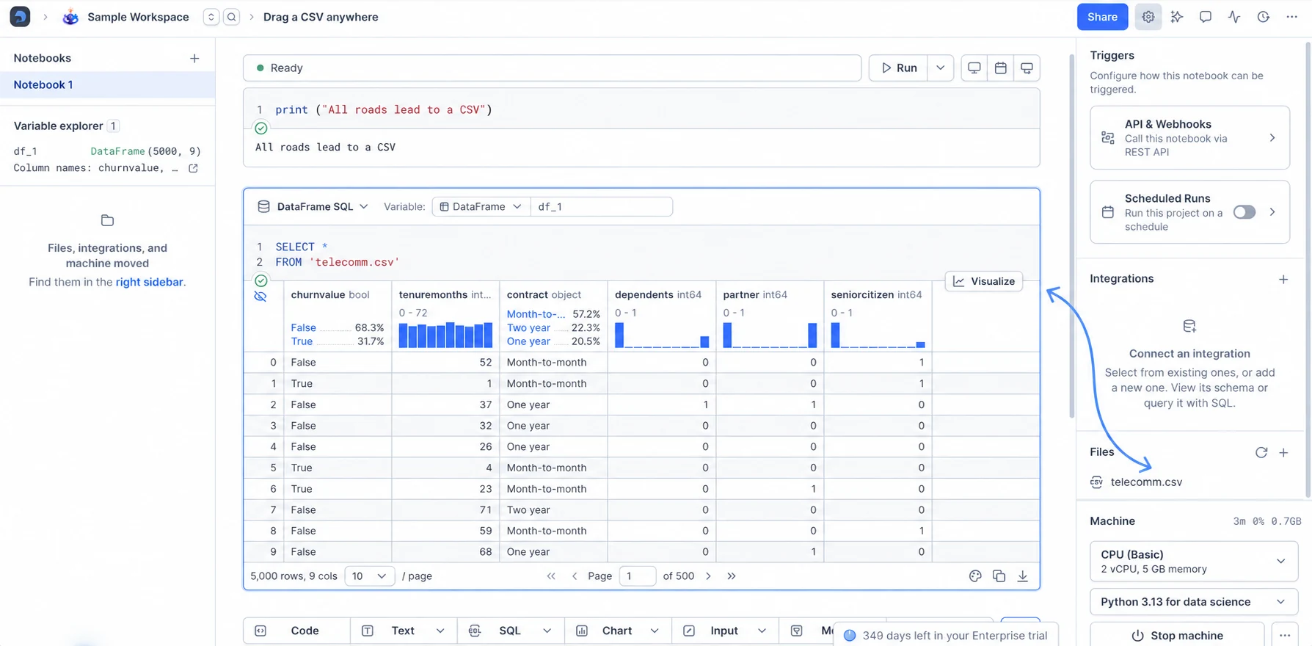
Task: Add a new file with Files plus icon
Action: (x=1283, y=452)
